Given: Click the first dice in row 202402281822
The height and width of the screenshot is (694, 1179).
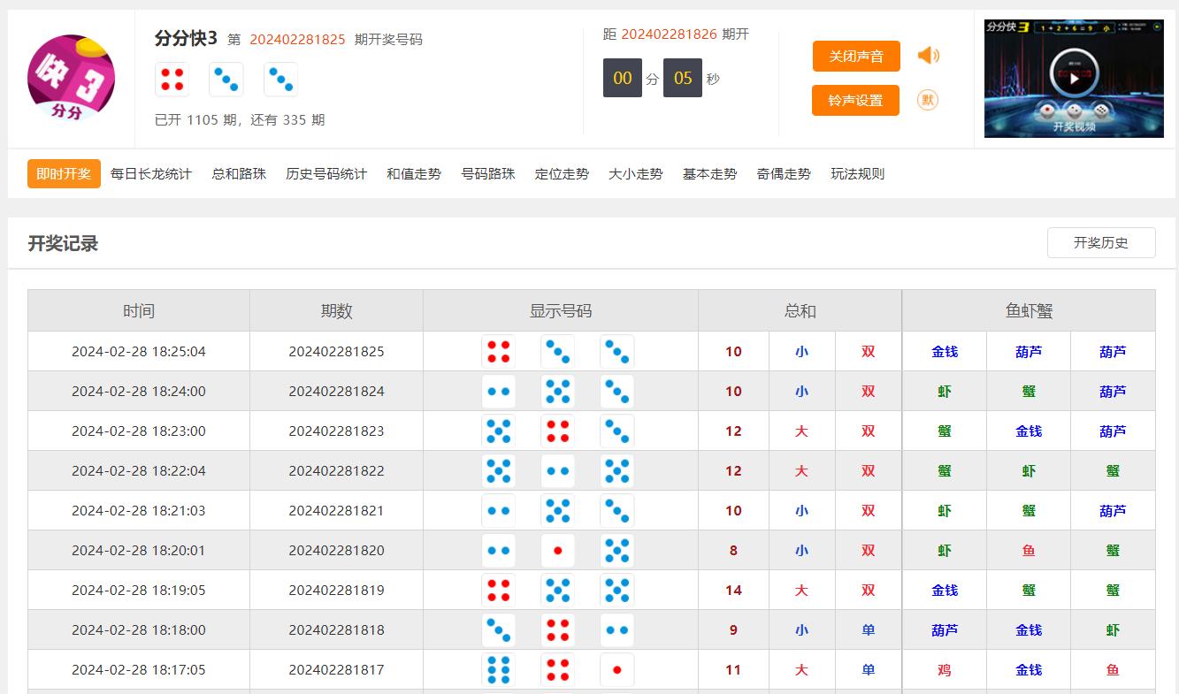Looking at the screenshot, I should click(499, 471).
